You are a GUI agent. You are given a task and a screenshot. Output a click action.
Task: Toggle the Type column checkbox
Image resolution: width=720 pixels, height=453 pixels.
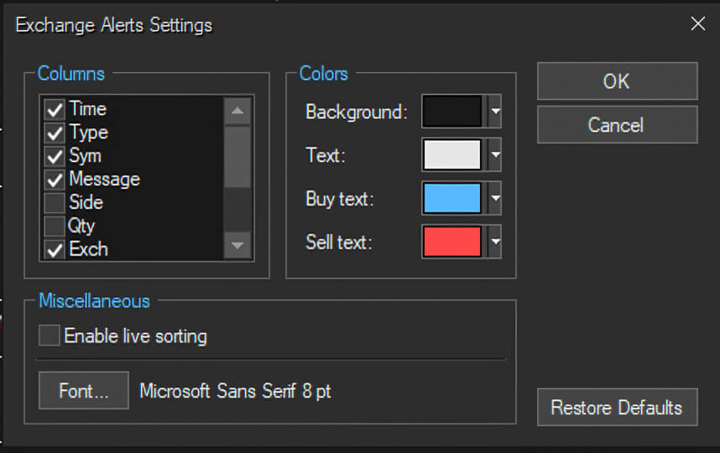pyautogui.click(x=55, y=133)
